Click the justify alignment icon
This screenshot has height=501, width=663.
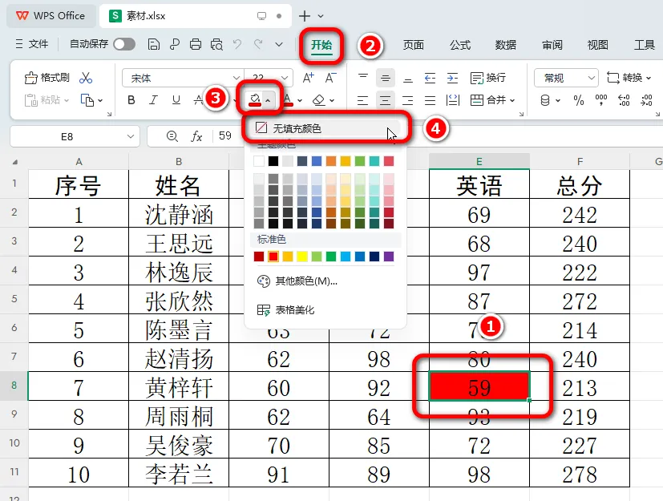click(x=430, y=100)
